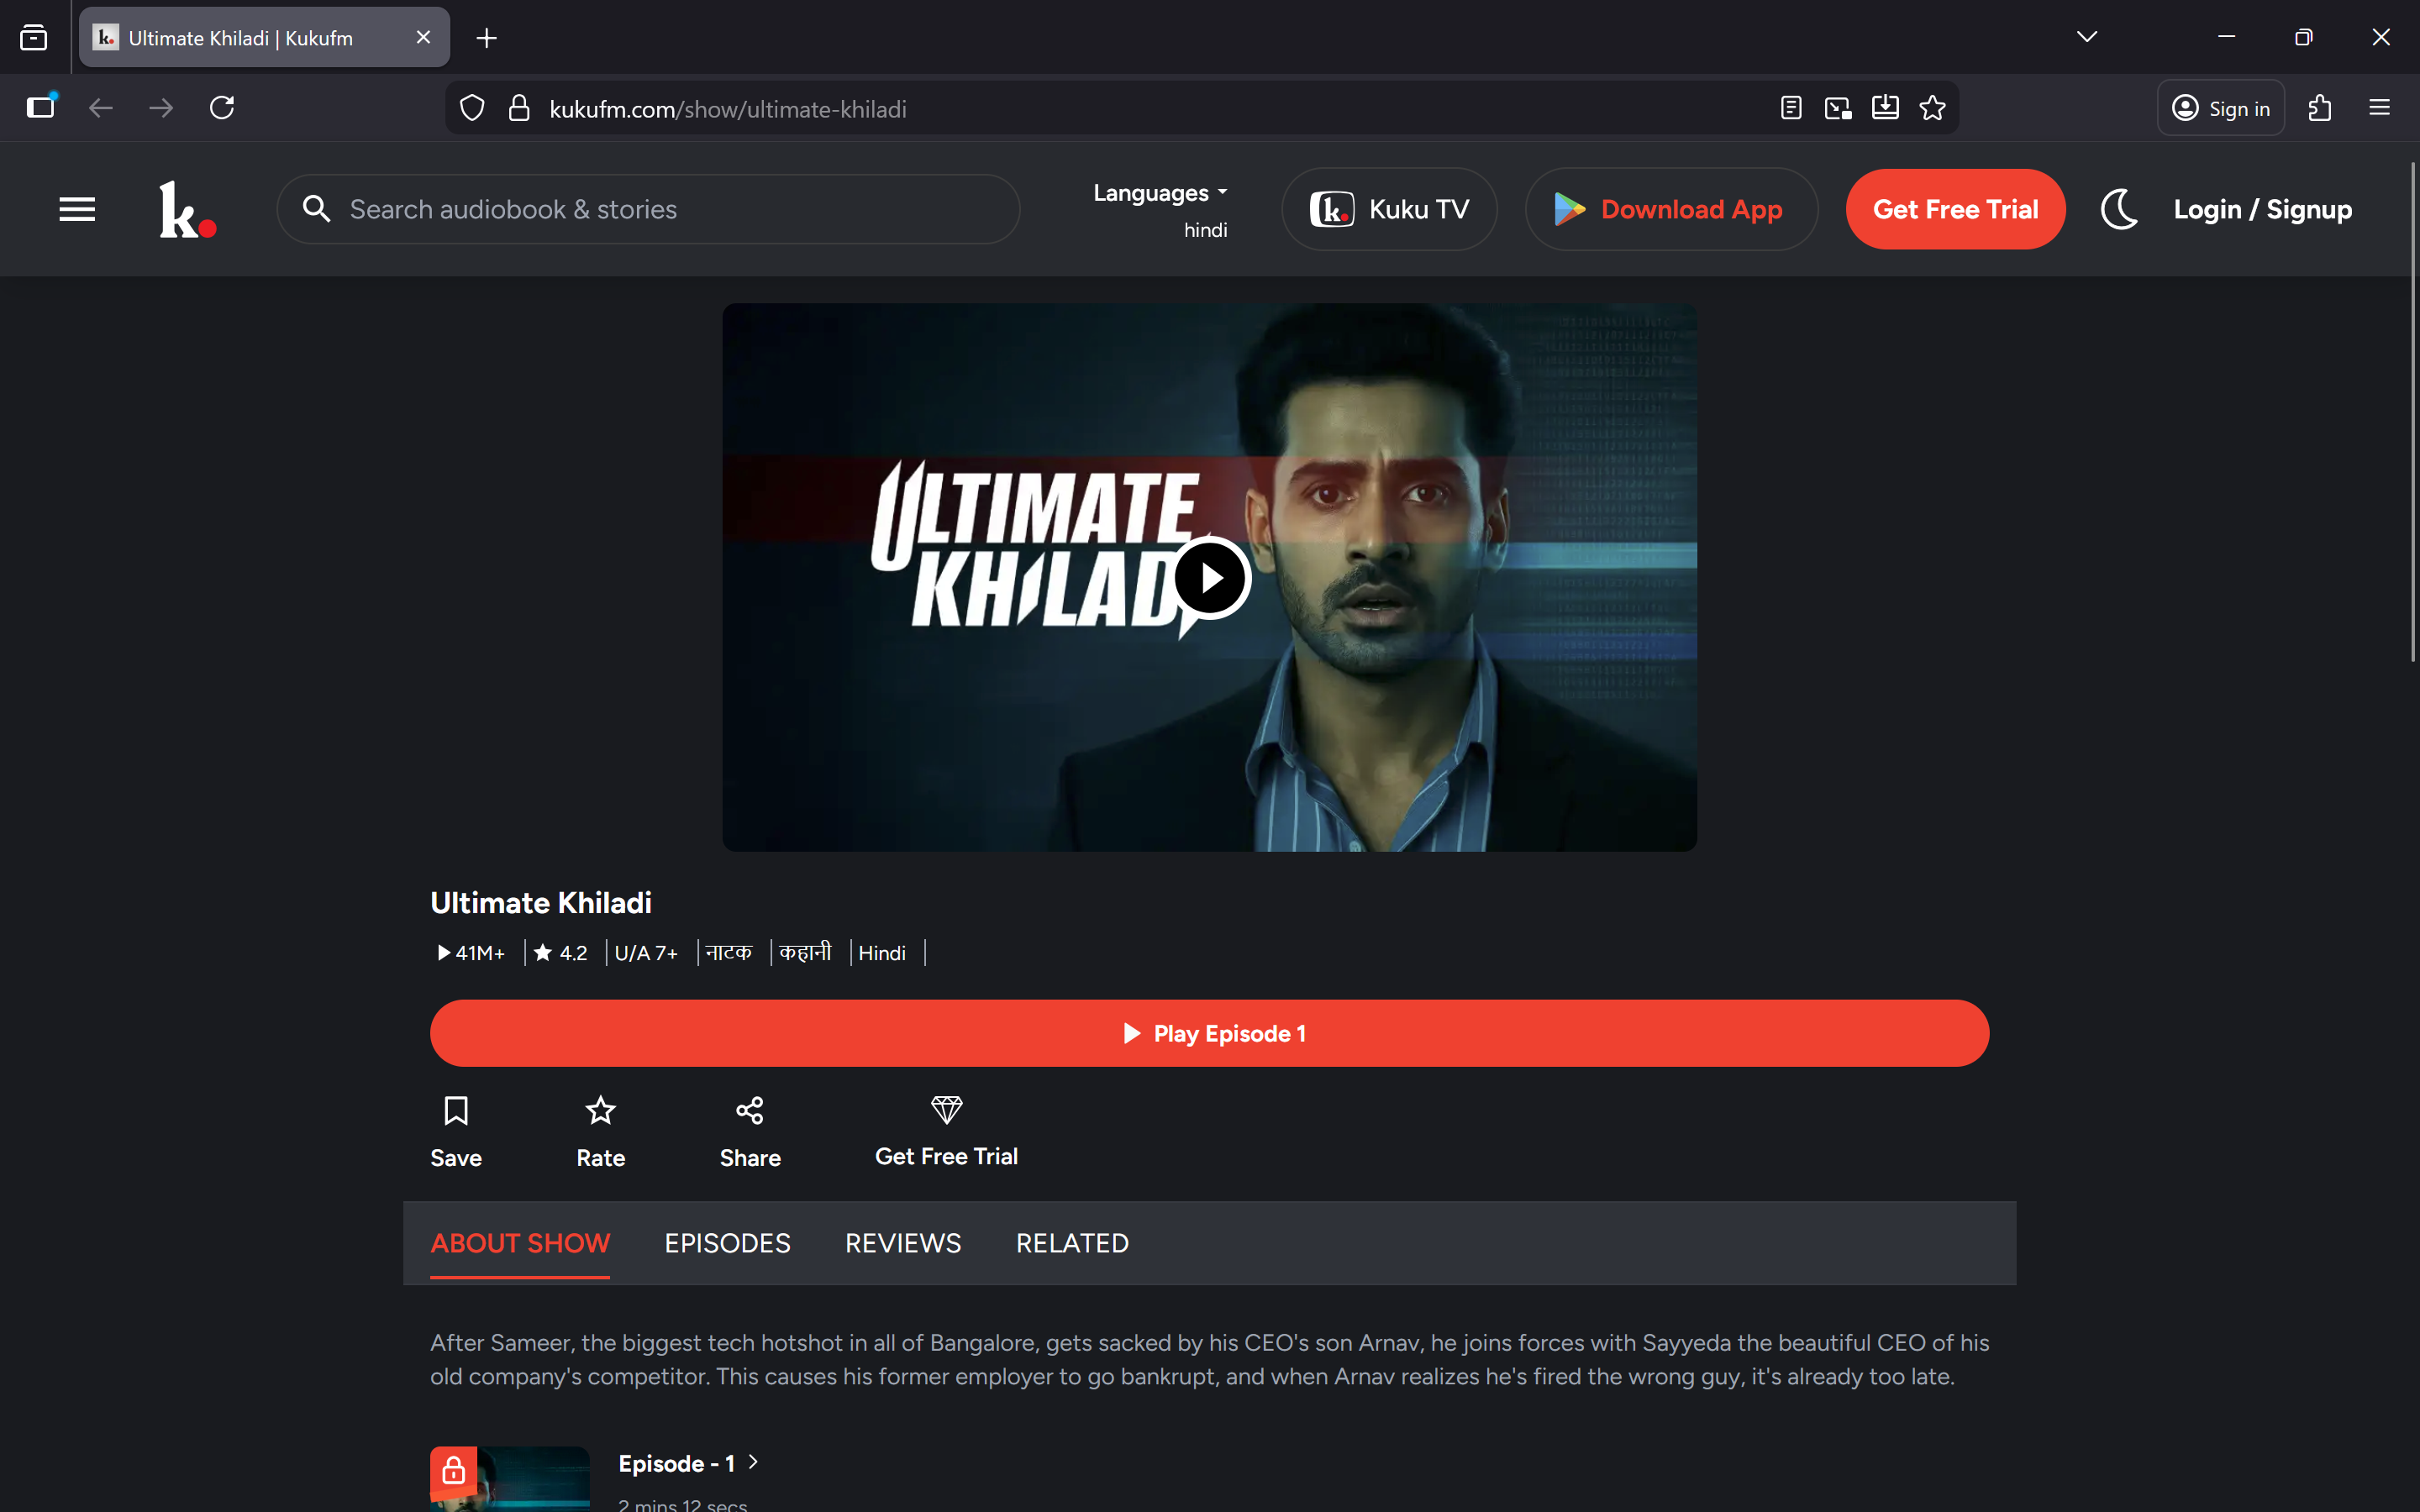Reload the current page
The image size is (2420, 1512).
point(222,107)
